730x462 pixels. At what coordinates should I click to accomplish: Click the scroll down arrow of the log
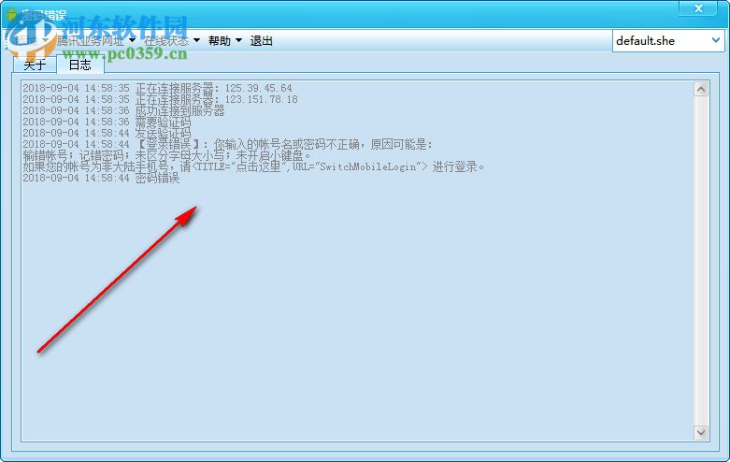click(x=701, y=433)
